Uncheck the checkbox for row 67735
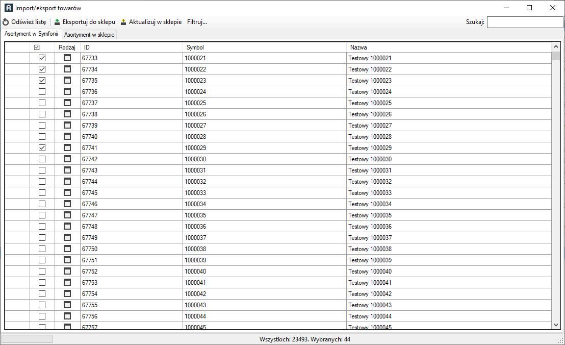 [42, 80]
